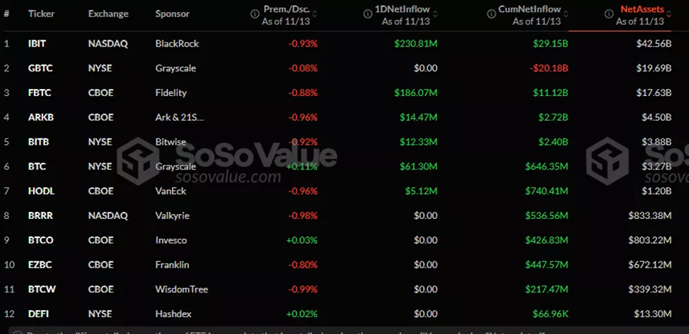689x334 pixels.
Task: Open the DEFI ticker by Hashdex
Action: [x=38, y=314]
